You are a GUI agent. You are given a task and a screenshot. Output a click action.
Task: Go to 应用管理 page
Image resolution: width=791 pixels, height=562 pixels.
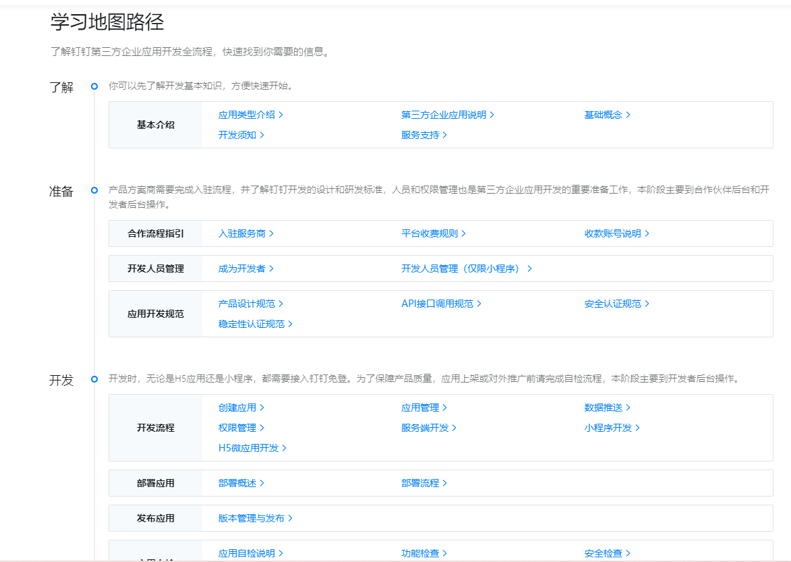(423, 408)
